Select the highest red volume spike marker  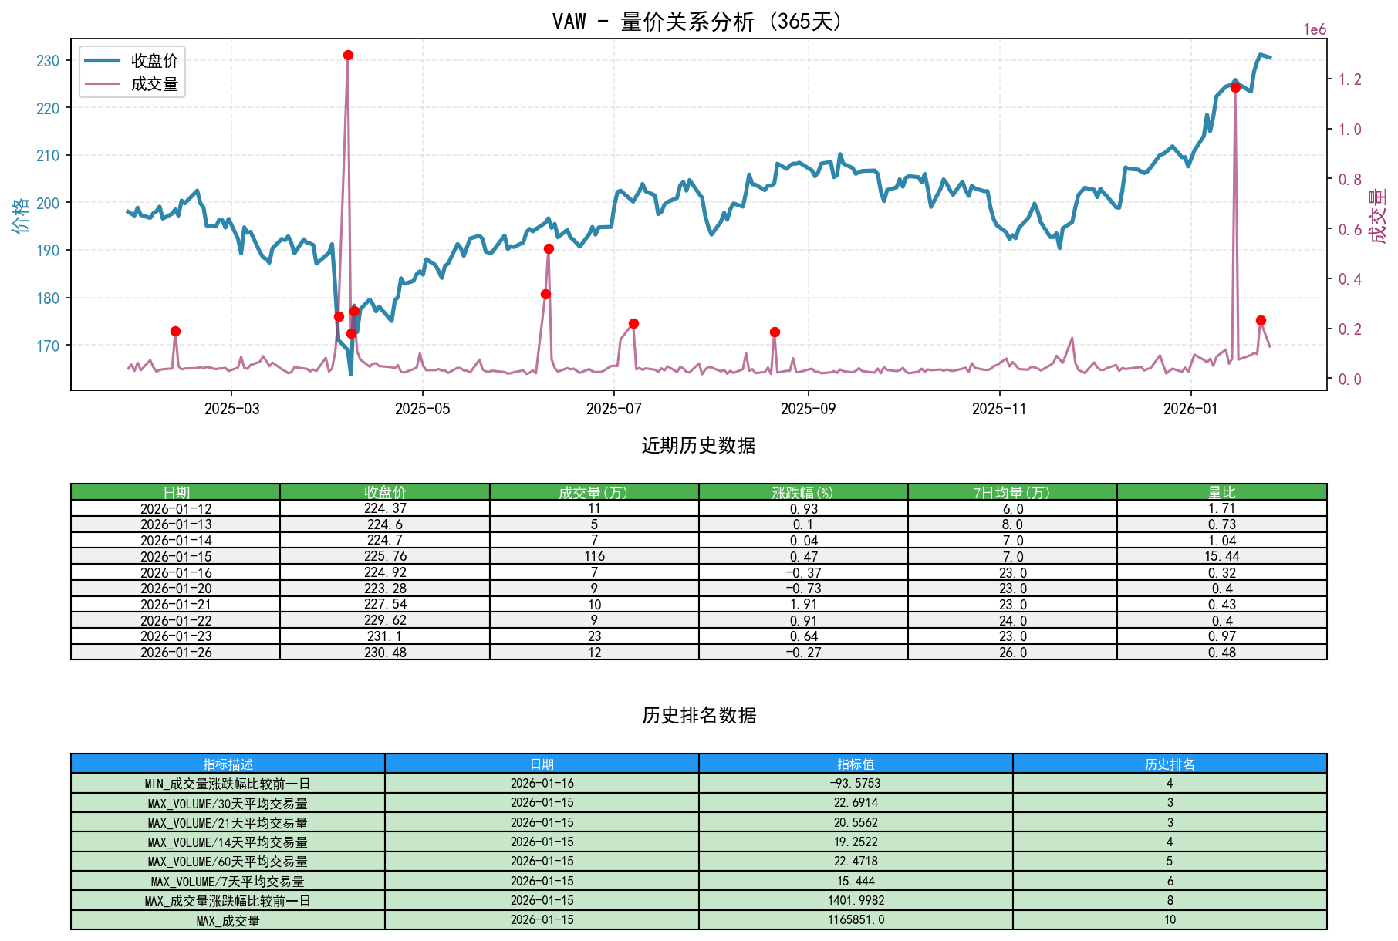click(x=348, y=55)
